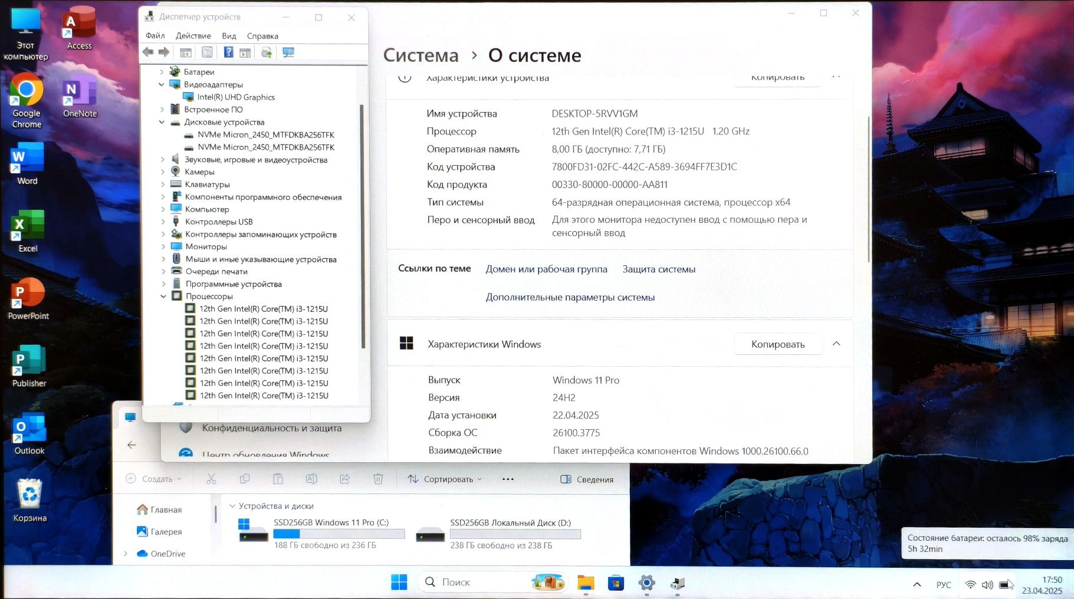Select the Корзина recycle bin icon

[29, 501]
